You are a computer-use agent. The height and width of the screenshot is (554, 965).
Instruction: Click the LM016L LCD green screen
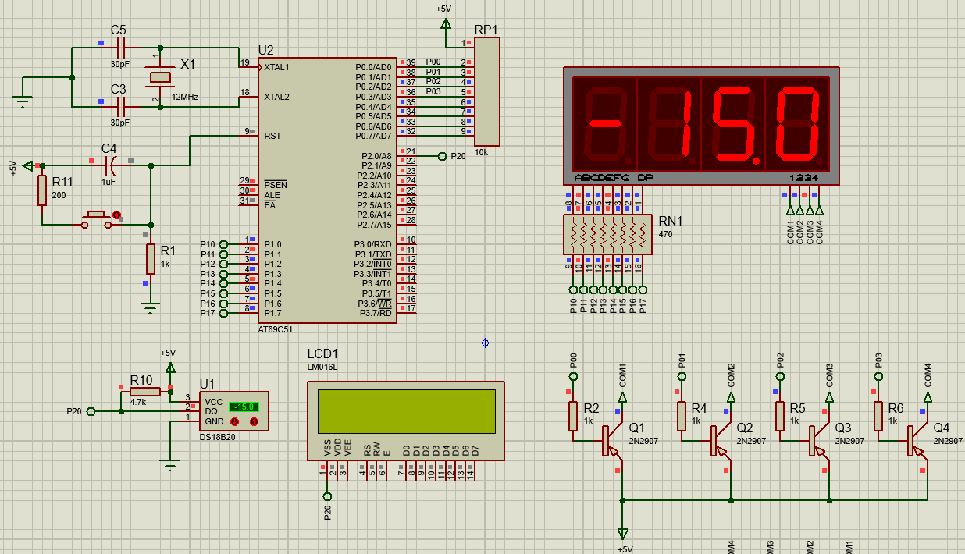(x=406, y=410)
